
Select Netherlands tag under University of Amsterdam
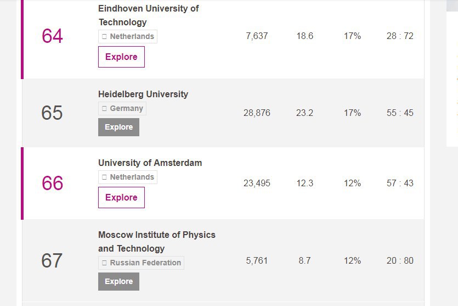[x=128, y=177]
